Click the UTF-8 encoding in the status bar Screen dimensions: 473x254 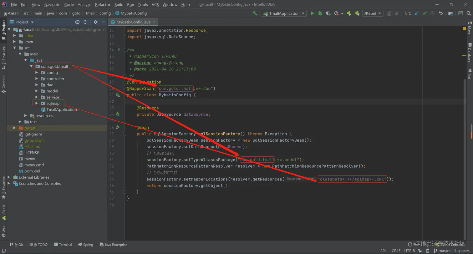(409, 251)
